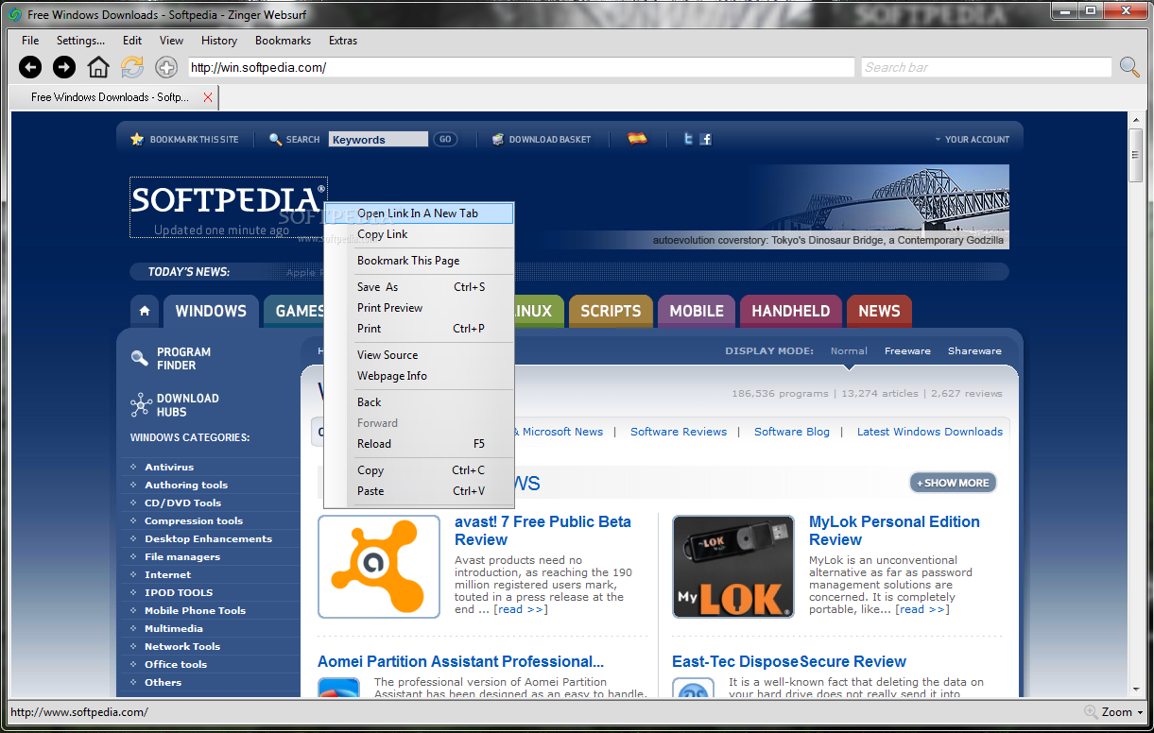Open the View menu

[172, 41]
